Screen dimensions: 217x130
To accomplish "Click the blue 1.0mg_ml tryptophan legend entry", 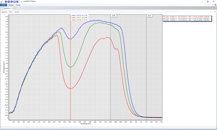I will [x=187, y=20].
